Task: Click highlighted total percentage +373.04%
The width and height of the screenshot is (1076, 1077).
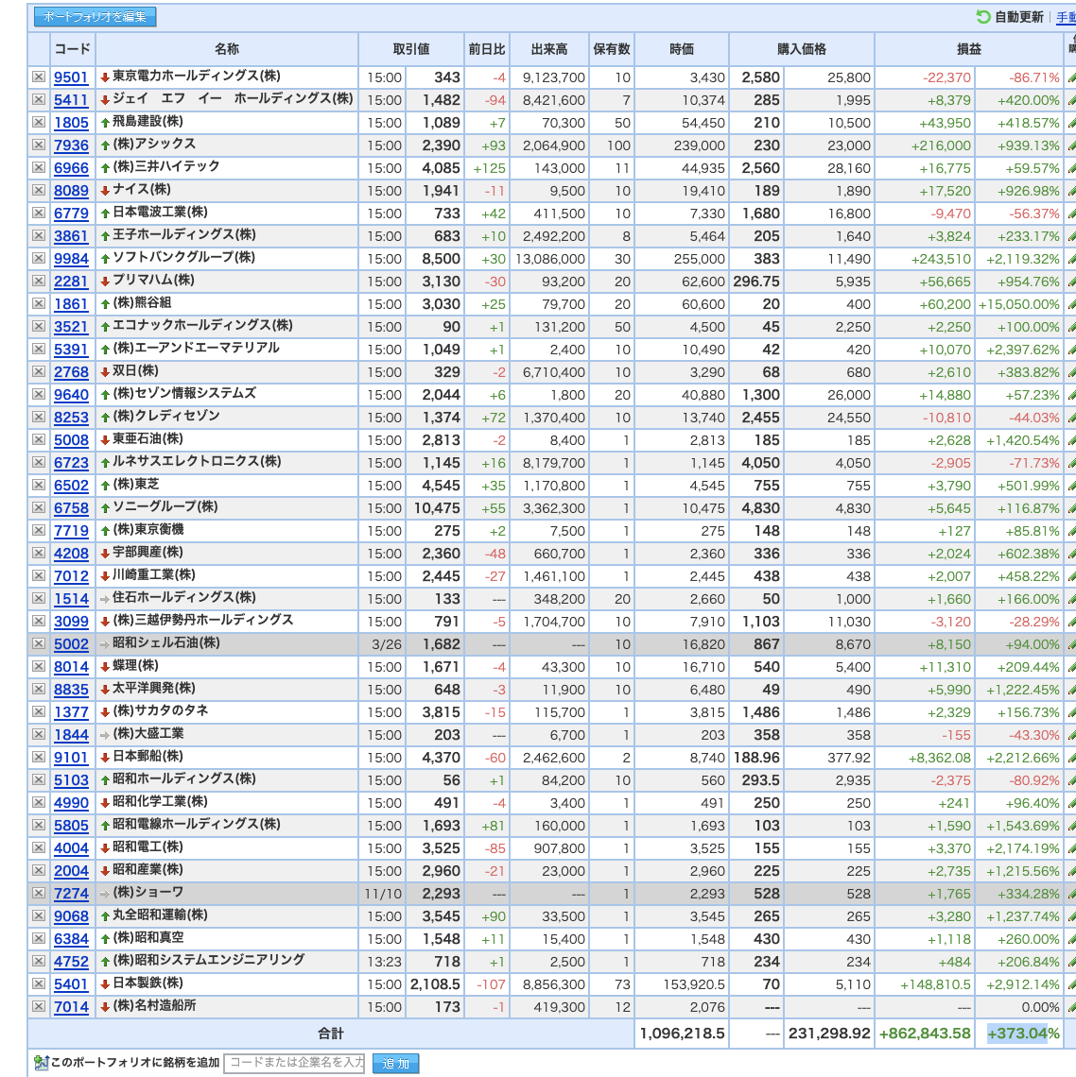Action: pyautogui.click(x=1023, y=1034)
